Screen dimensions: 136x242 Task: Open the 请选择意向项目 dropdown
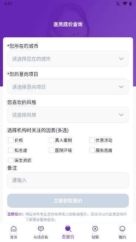[68, 87]
